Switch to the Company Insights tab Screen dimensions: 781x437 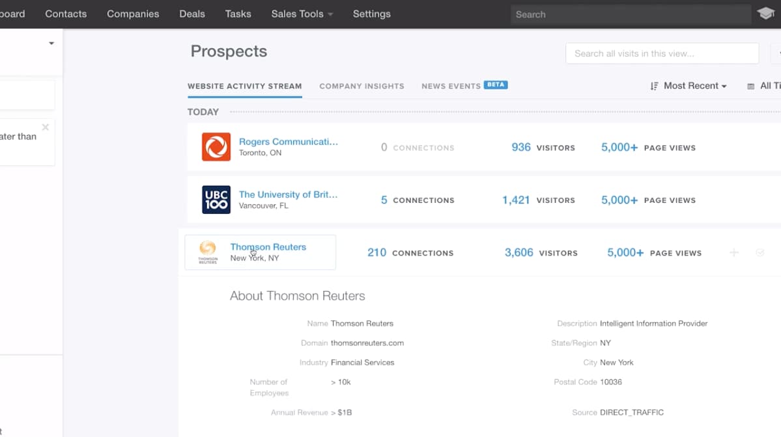(362, 86)
